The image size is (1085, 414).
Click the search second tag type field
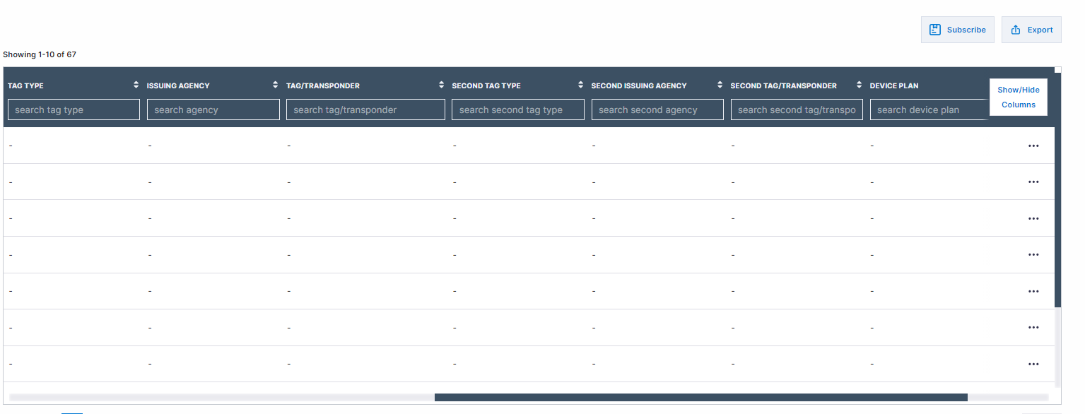[517, 110]
